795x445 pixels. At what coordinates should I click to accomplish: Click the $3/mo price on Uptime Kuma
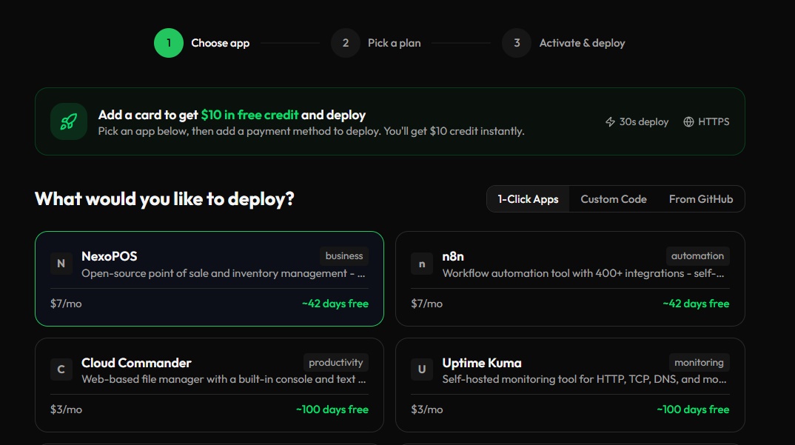click(426, 409)
